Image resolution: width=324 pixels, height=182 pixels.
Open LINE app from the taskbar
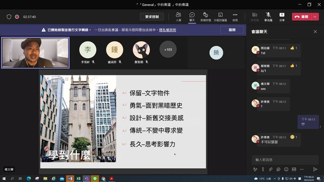(95, 178)
